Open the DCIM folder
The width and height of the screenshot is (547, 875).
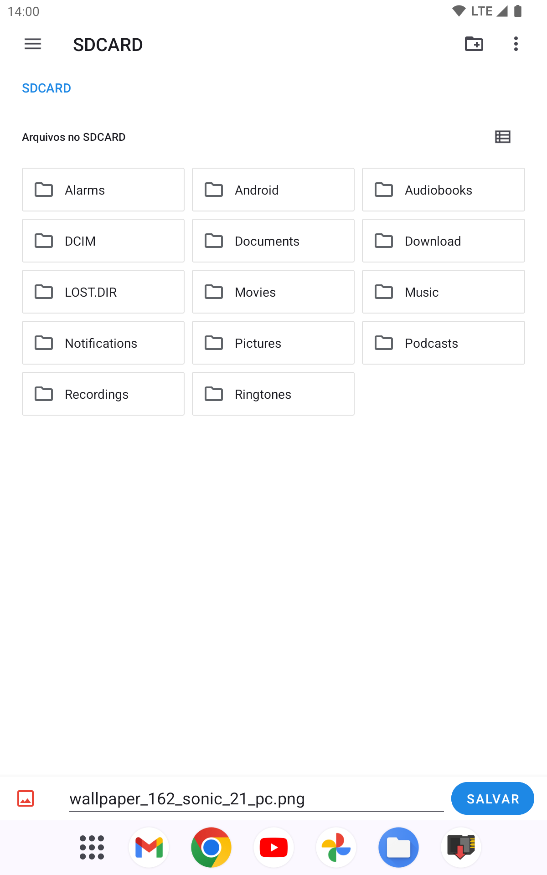(103, 241)
